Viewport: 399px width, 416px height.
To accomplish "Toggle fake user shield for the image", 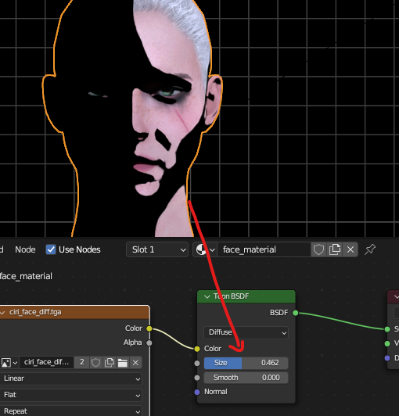I will 95,362.
